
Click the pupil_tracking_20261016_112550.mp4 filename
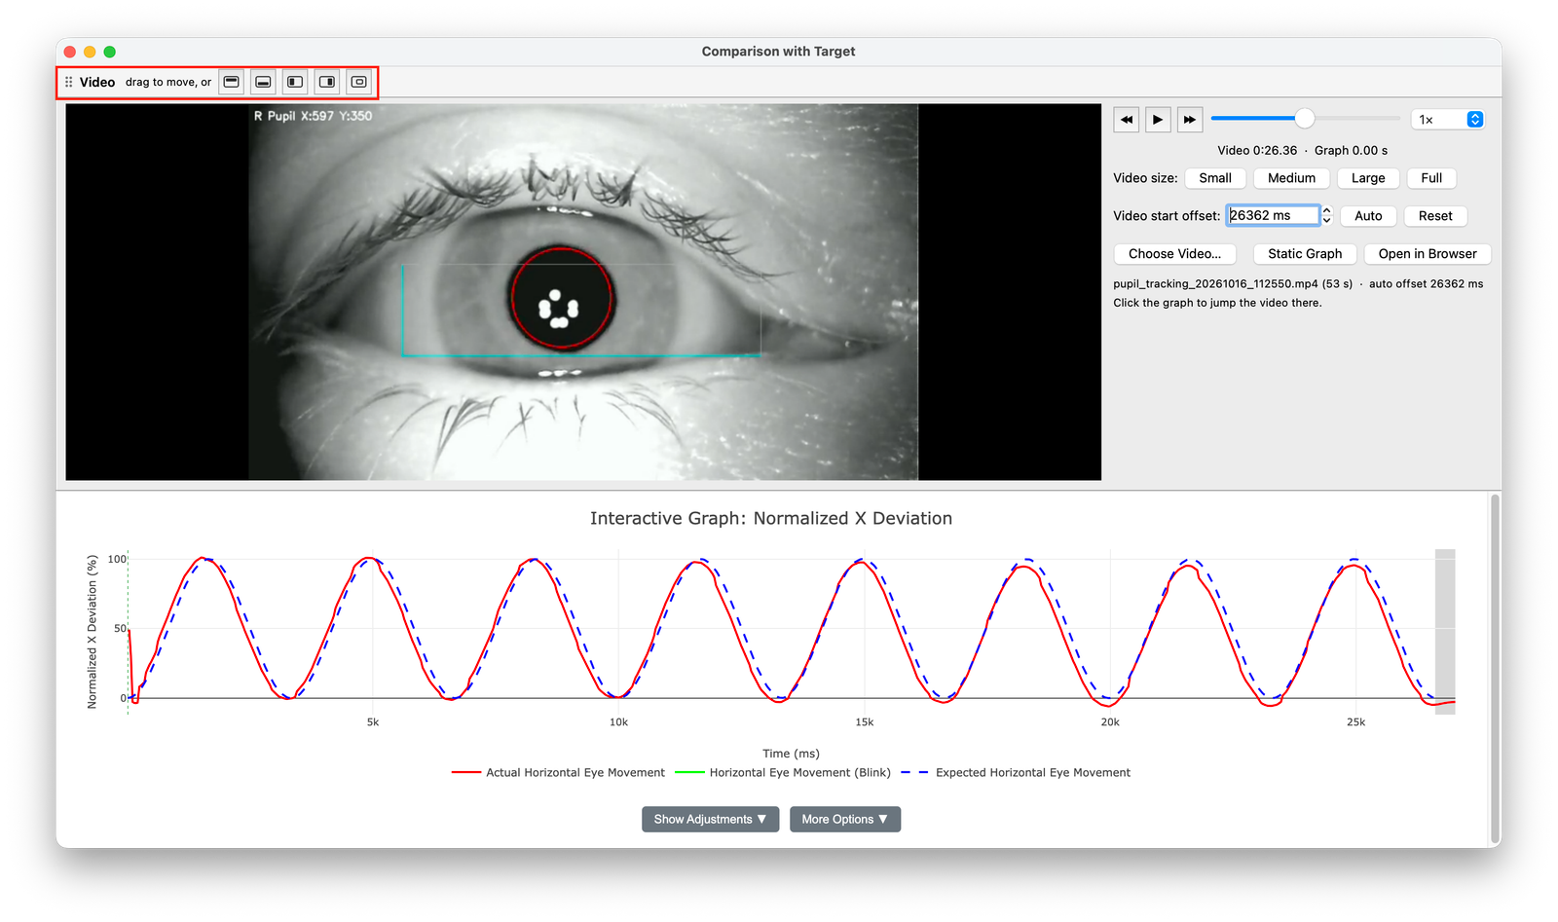point(1215,283)
